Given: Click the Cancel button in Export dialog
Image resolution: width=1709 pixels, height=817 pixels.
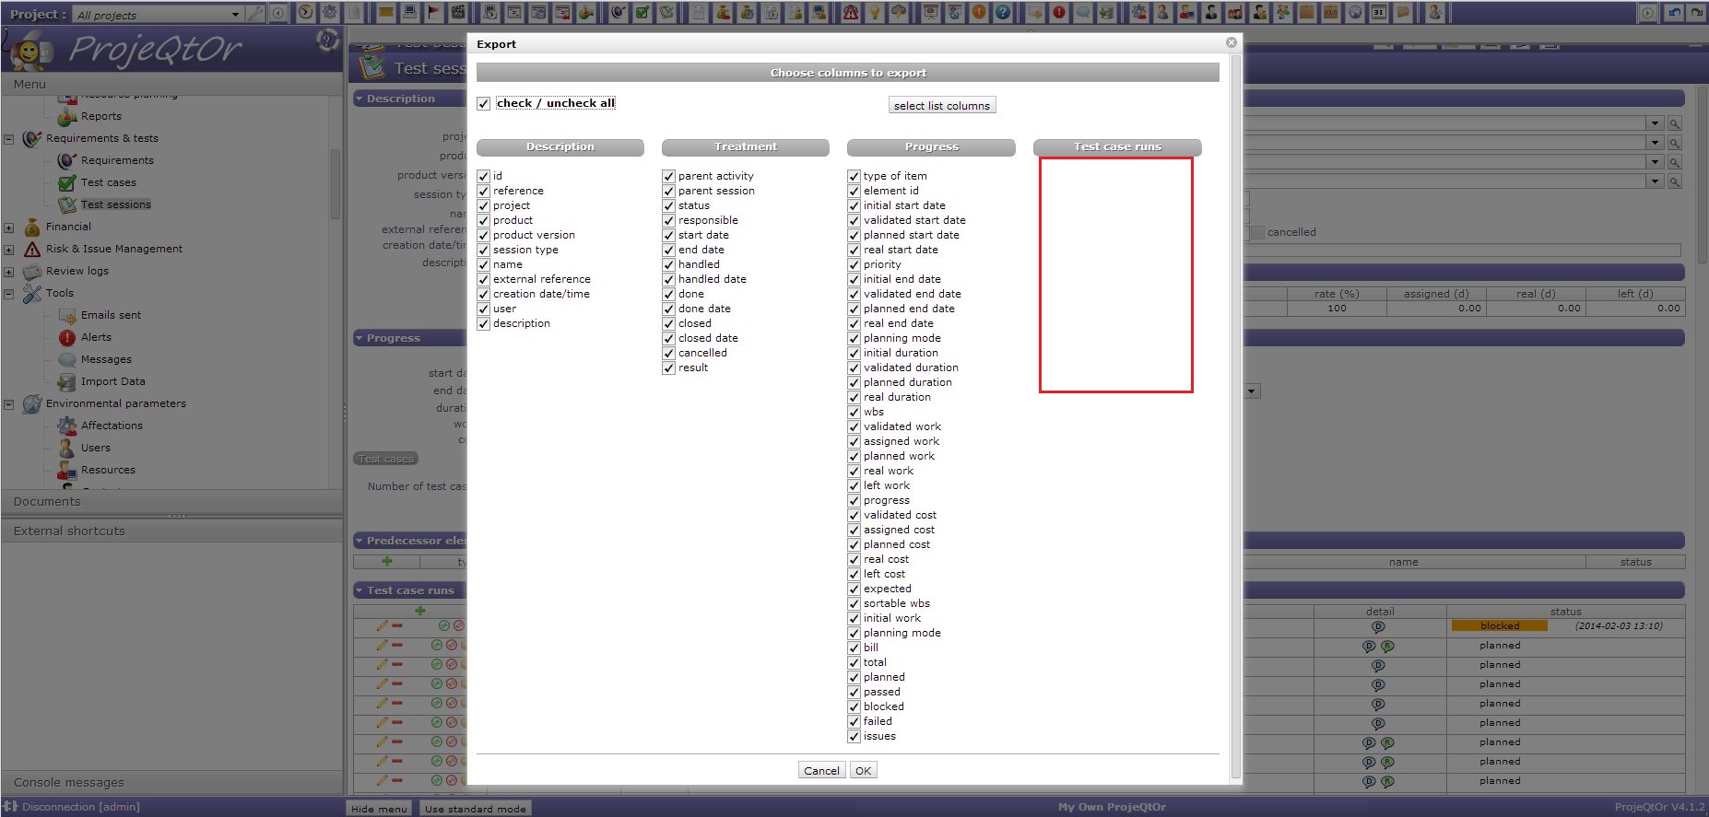Looking at the screenshot, I should click(821, 771).
